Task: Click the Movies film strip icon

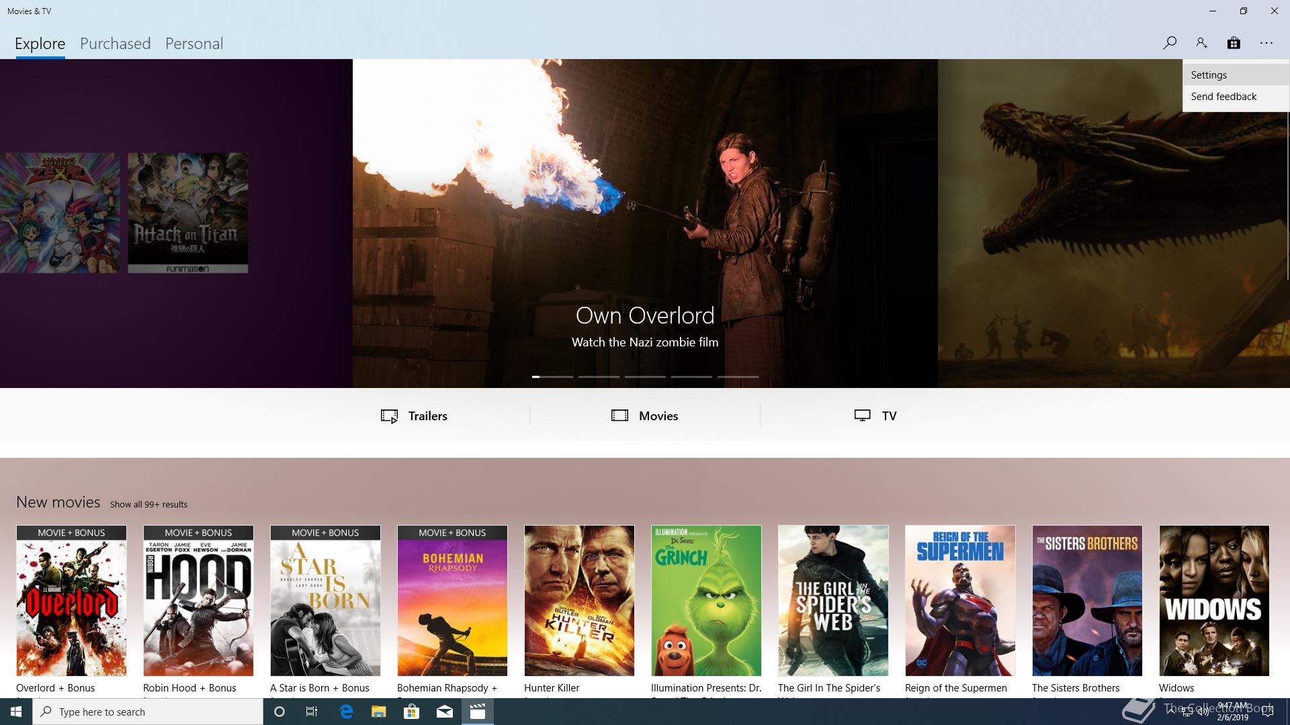Action: [619, 416]
